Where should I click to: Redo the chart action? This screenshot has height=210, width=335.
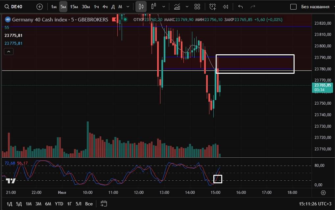coord(253,7)
